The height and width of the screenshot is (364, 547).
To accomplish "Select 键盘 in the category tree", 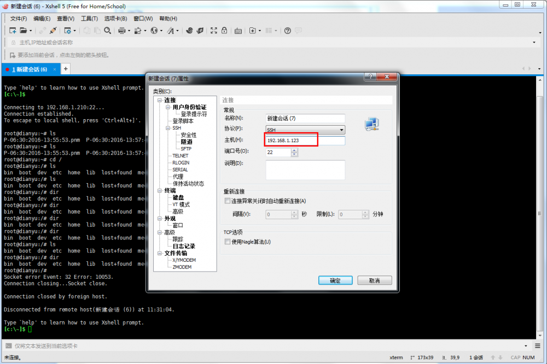I will pos(178,198).
